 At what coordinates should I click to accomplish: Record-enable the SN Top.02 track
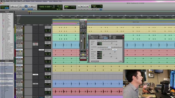pos(17,44)
